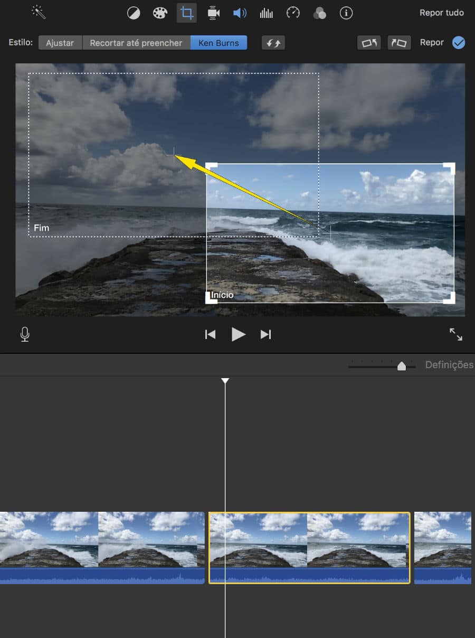Open the clip filter and audio effects icon
Screen dimensions: 475x638
(319, 13)
